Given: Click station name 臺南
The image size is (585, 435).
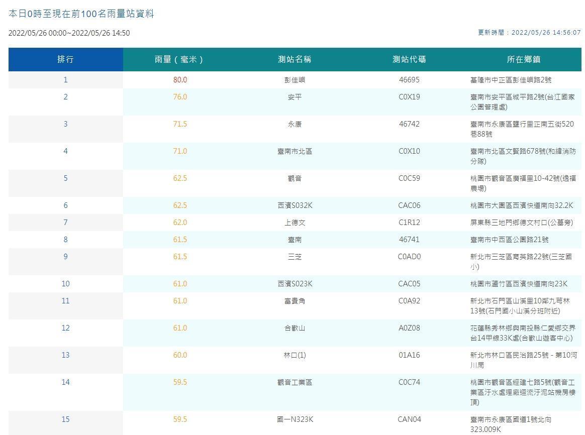Looking at the screenshot, I should pyautogui.click(x=295, y=240).
